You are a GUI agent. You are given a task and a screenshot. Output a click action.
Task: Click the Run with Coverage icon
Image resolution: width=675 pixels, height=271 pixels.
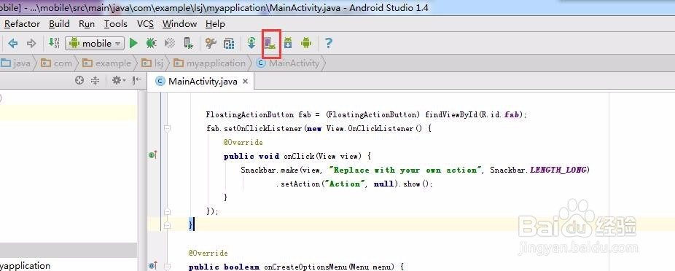[x=170, y=43]
